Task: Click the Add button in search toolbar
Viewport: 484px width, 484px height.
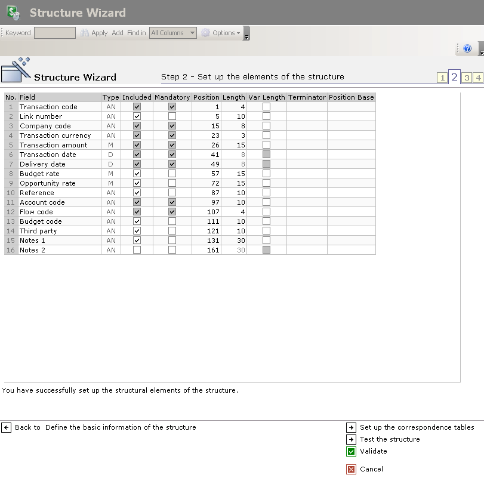Action: [x=118, y=33]
